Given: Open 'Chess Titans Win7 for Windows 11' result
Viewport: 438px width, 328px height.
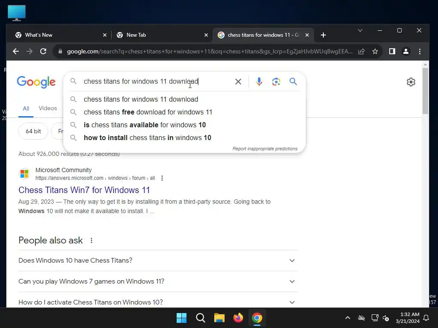Looking at the screenshot, I should click(84, 190).
